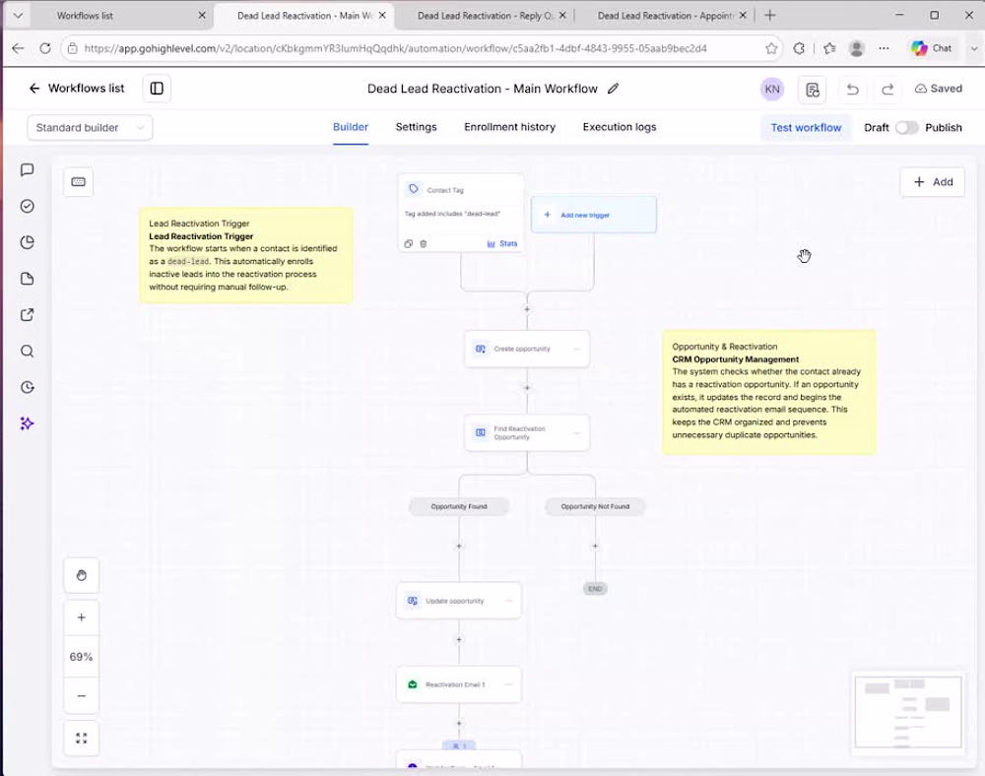Add step between Create and Find opportunity
The image size is (985, 776).
(x=527, y=388)
